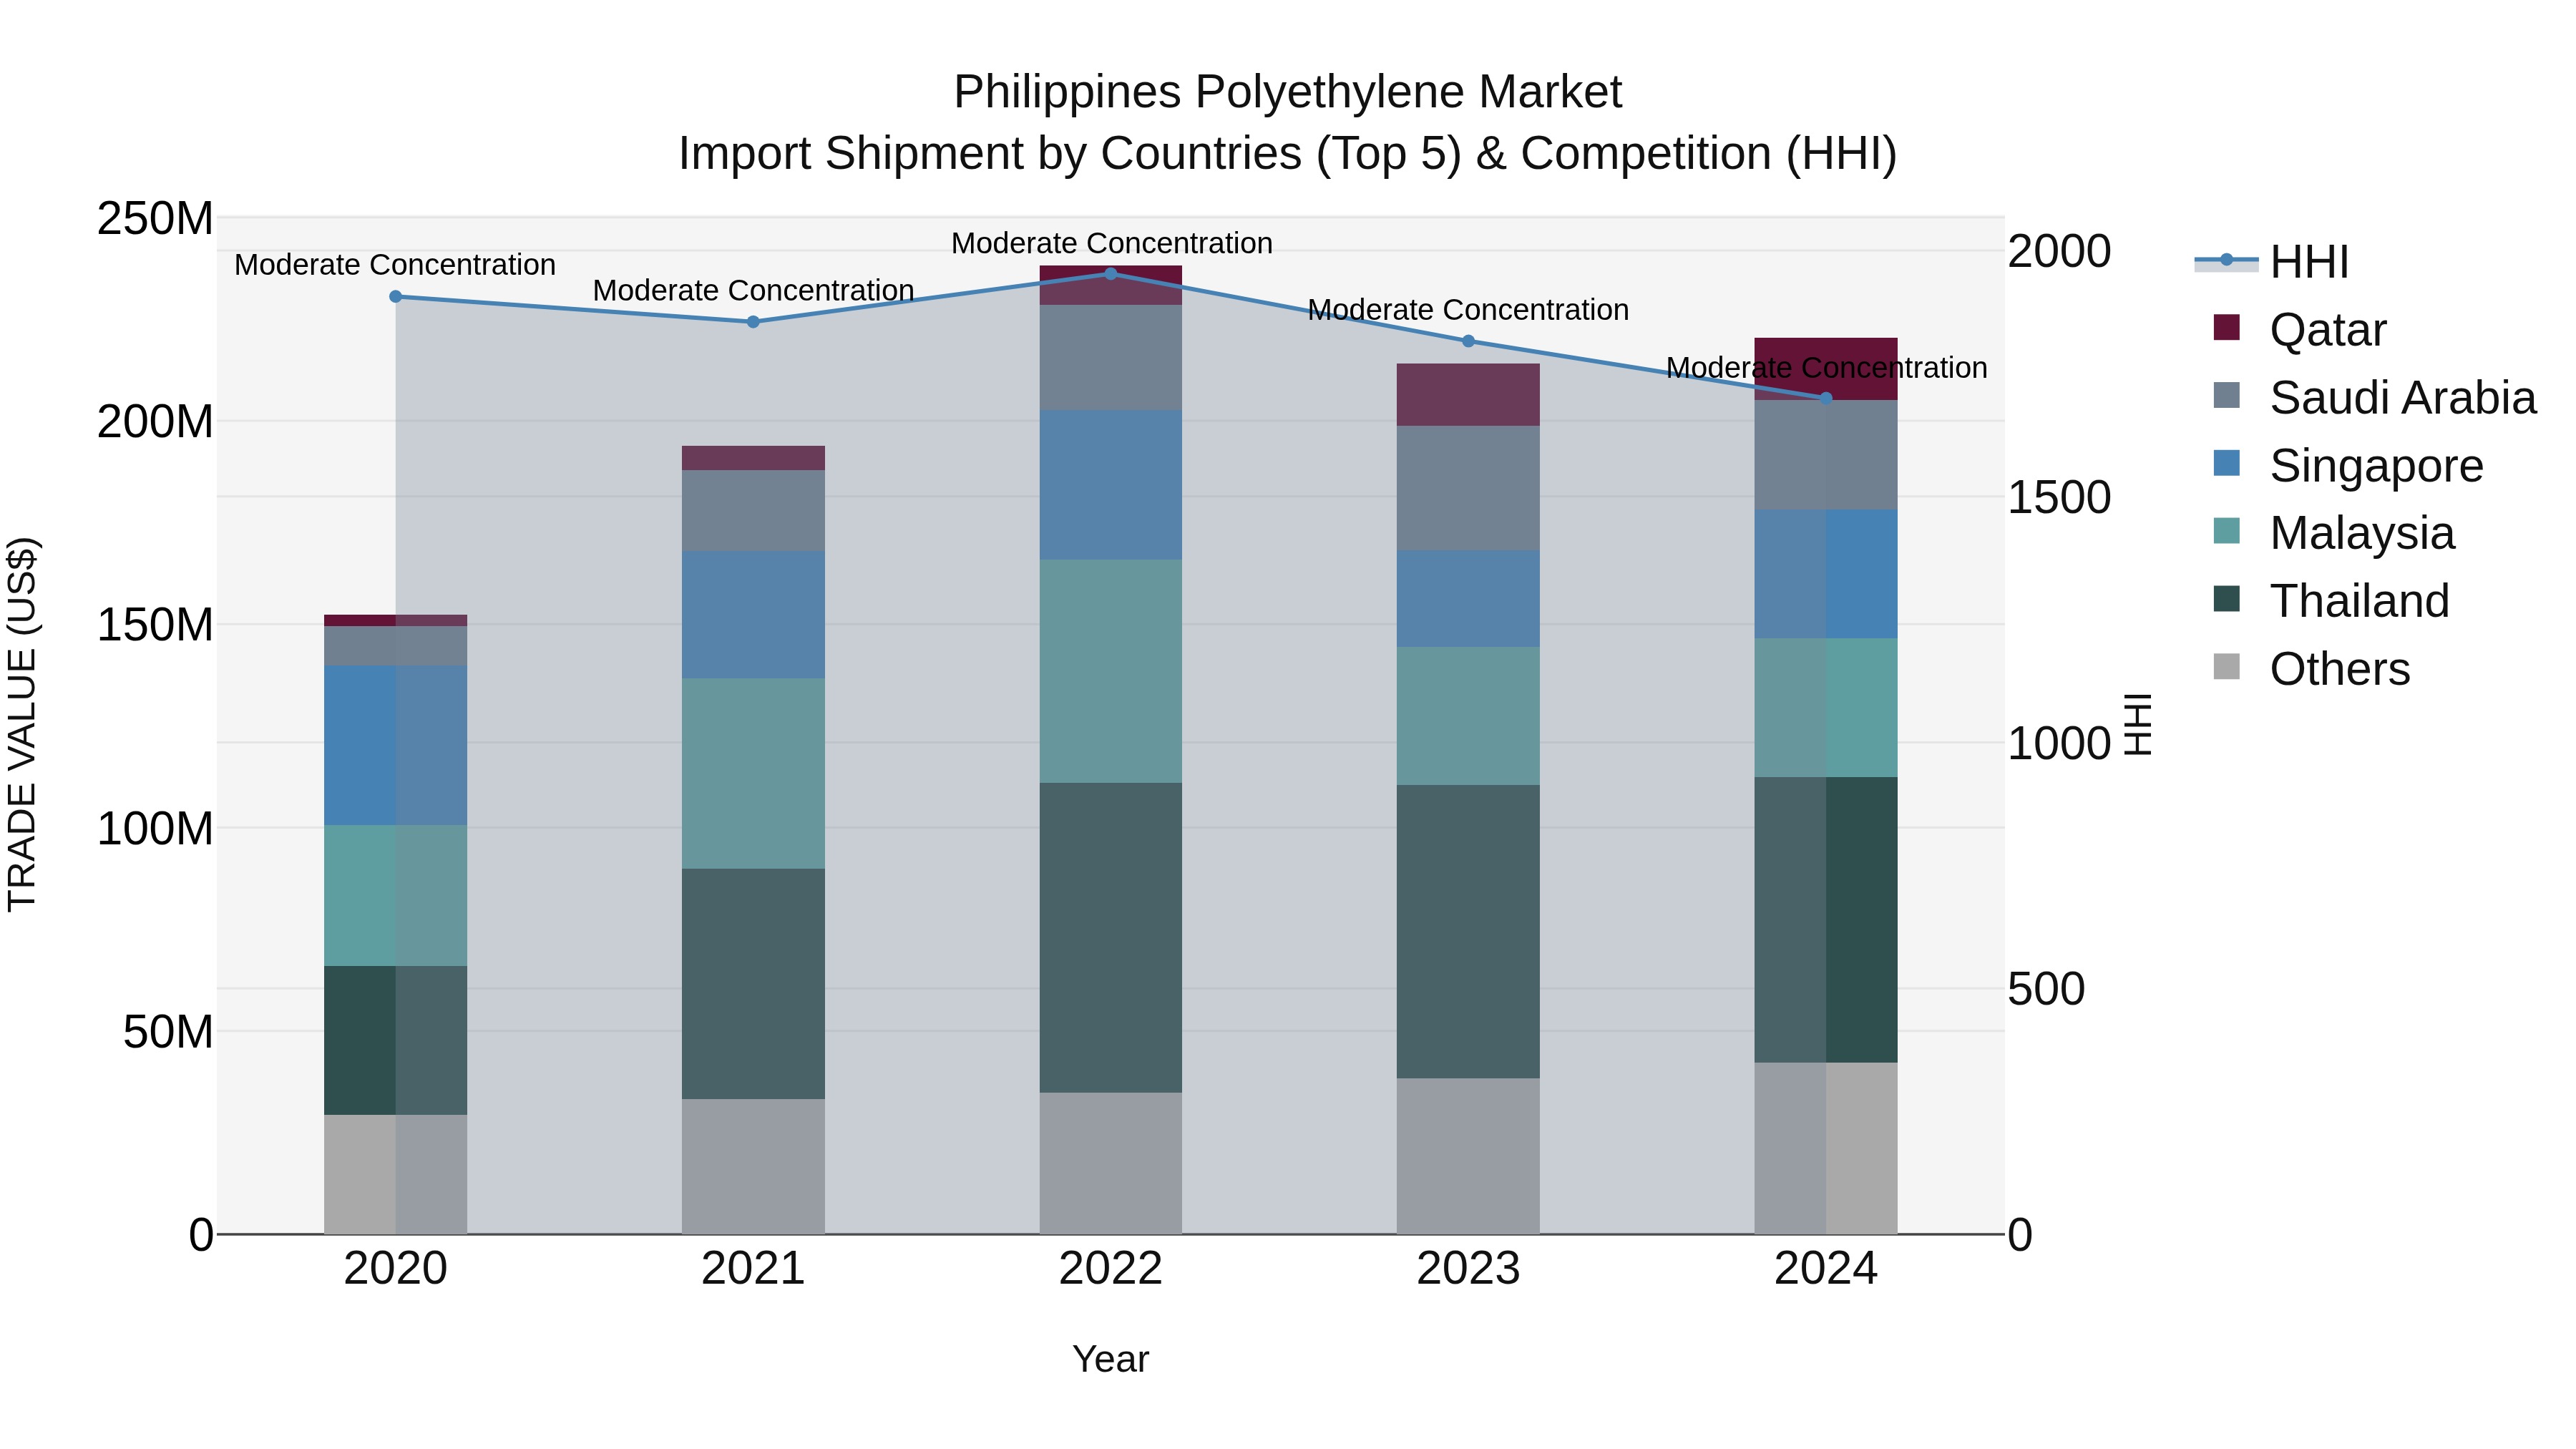Click the 2021 Singapore bar segment

coord(753,615)
